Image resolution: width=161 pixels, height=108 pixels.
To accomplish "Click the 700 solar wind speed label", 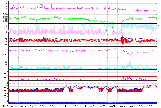I will pyautogui.click(x=5, y=14).
